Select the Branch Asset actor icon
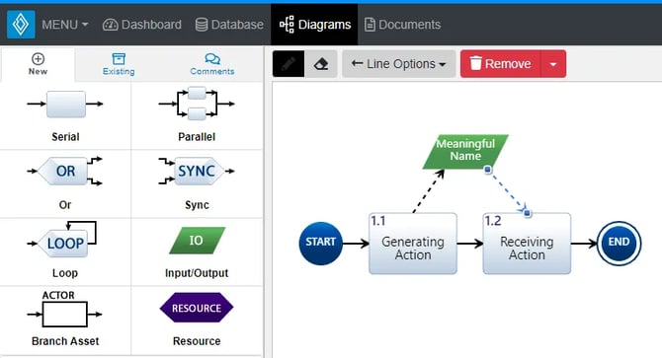Viewport: 662px width, 358px height. tap(64, 310)
